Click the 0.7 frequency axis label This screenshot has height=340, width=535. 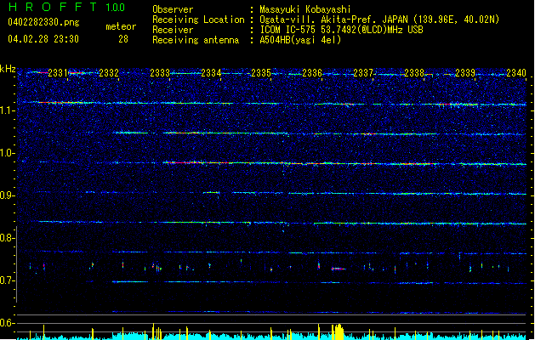click(x=7, y=280)
